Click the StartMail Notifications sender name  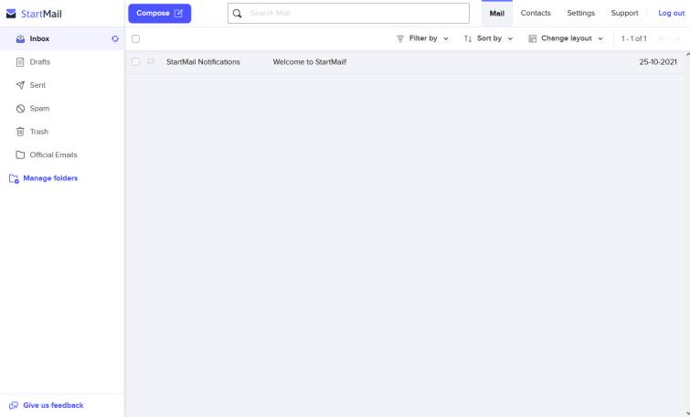pyautogui.click(x=203, y=62)
